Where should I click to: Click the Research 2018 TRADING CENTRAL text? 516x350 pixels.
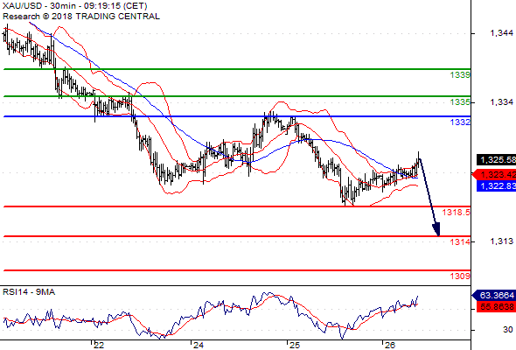[x=81, y=17]
